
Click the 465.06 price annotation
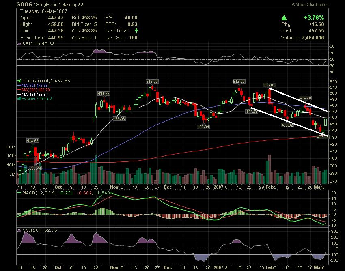[119, 119]
